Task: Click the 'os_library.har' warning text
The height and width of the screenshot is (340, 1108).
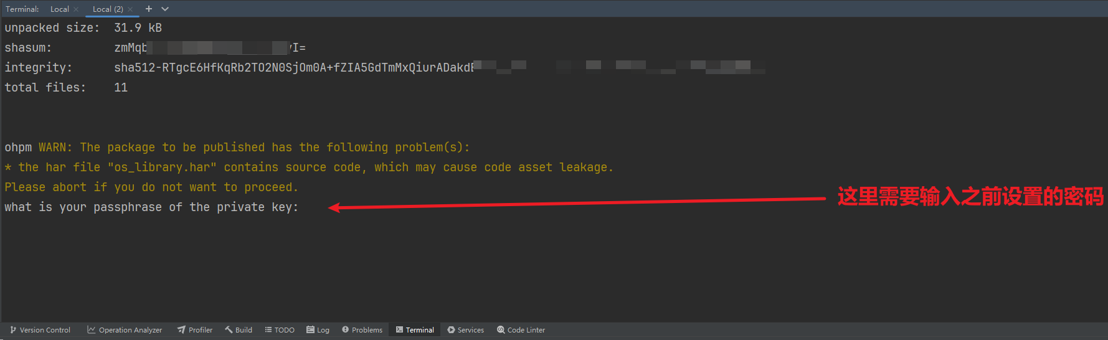Action: (309, 168)
